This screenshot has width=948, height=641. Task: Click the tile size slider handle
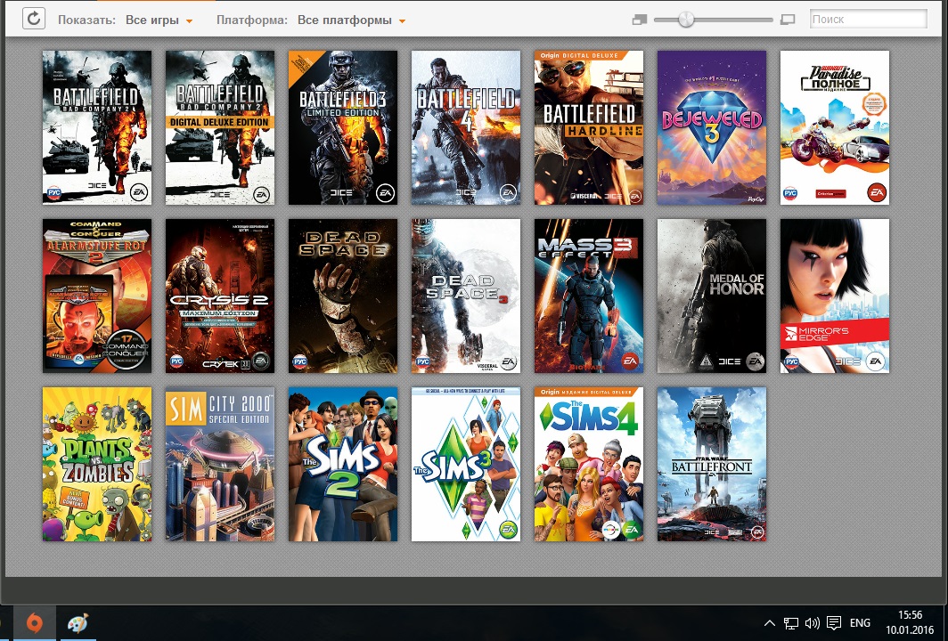pos(686,20)
